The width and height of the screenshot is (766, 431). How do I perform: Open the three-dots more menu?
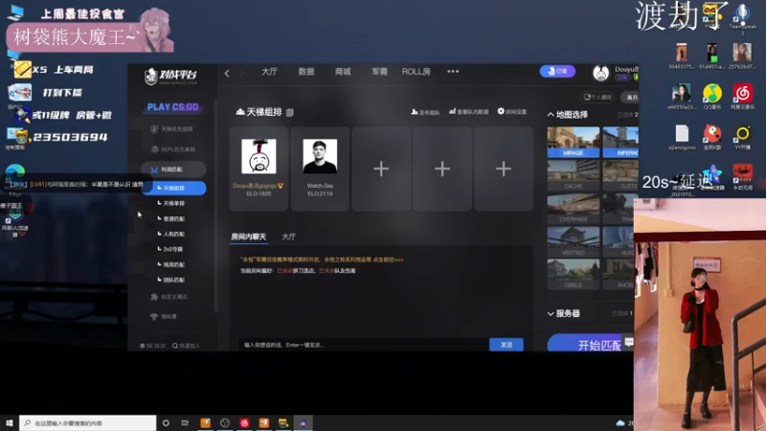pos(453,71)
